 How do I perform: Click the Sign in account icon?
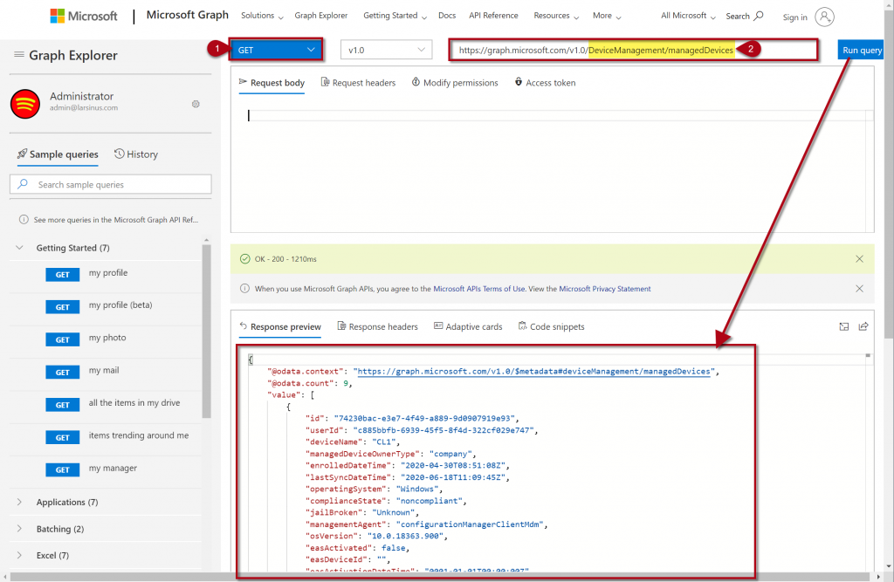pyautogui.click(x=824, y=17)
